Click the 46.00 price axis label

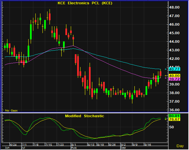174,24
